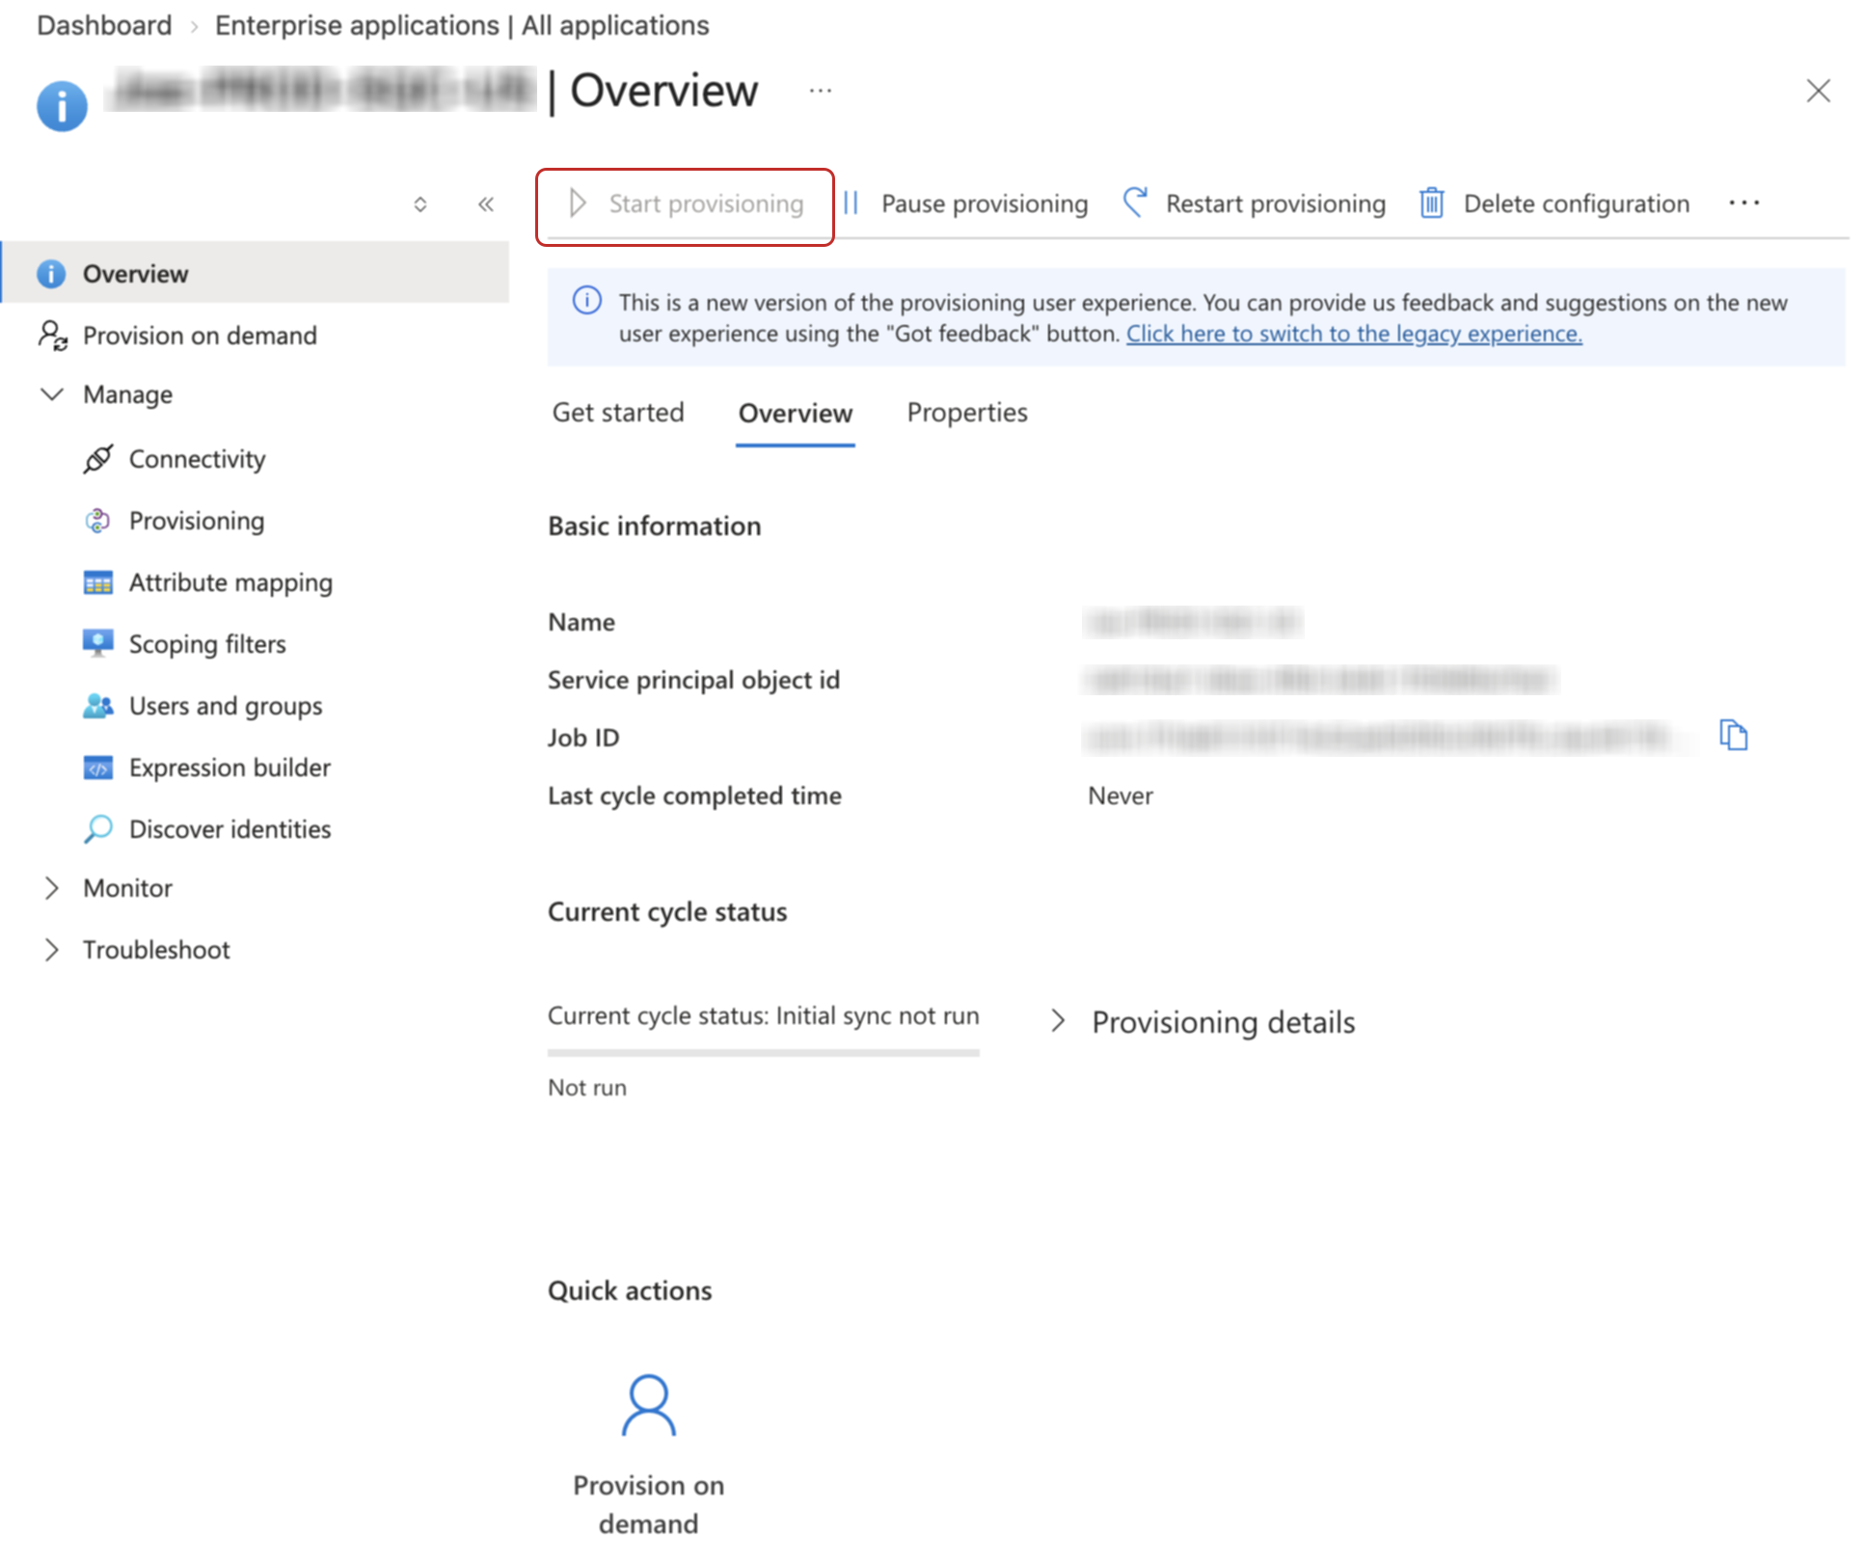The image size is (1865, 1566).
Task: Click Restart provisioning label
Action: point(1276,203)
